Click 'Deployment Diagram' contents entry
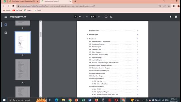Viewport: 181px width, 102px height. [x=103, y=92]
